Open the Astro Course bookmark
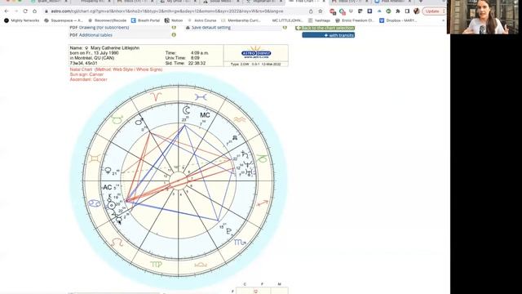 202,20
